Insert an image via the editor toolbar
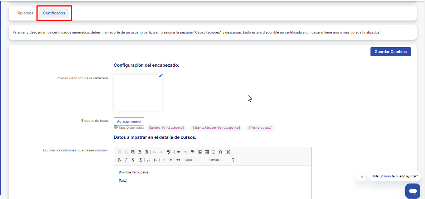Image resolution: width=425 pixels, height=199 pixels. click(200, 152)
